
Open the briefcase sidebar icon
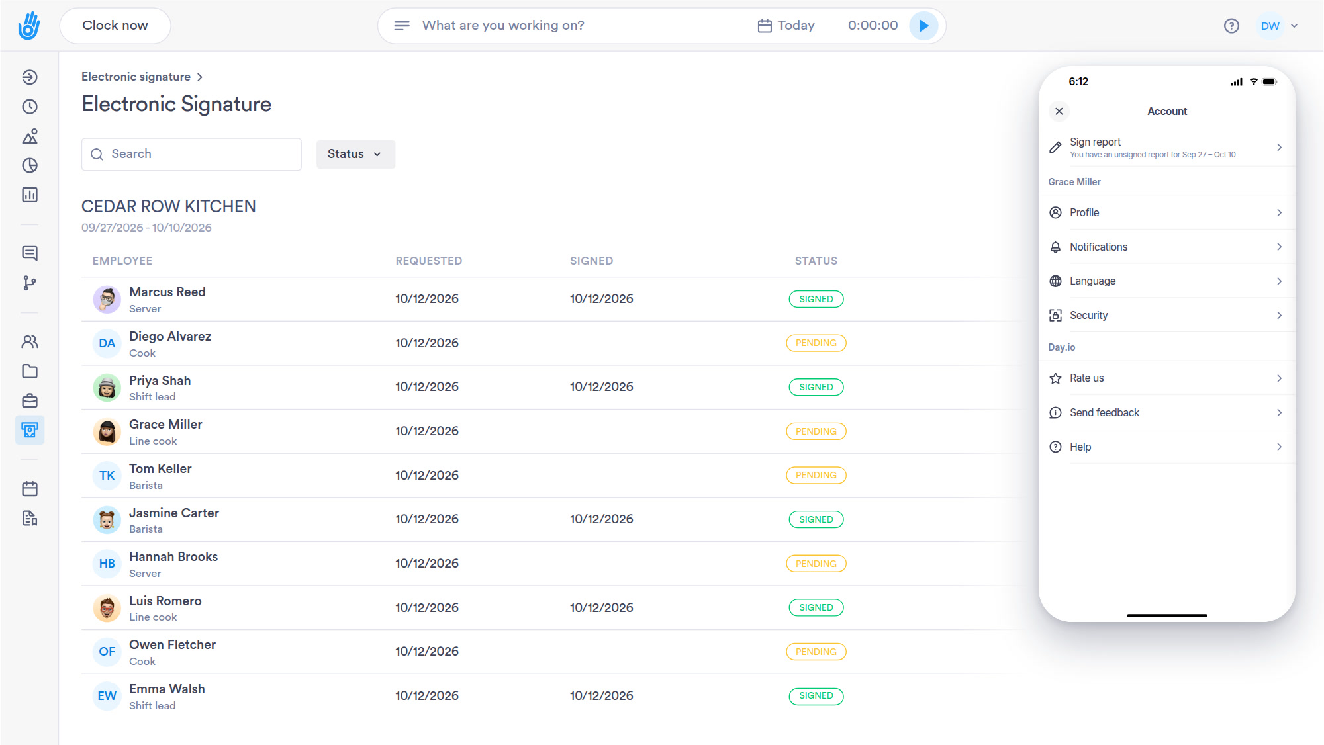tap(30, 401)
